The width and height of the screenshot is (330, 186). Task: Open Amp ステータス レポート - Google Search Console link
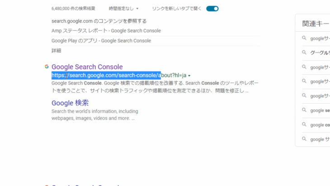click(x=106, y=31)
